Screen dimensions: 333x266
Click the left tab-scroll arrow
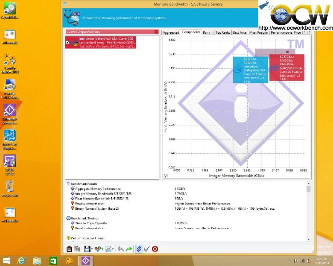305,32
